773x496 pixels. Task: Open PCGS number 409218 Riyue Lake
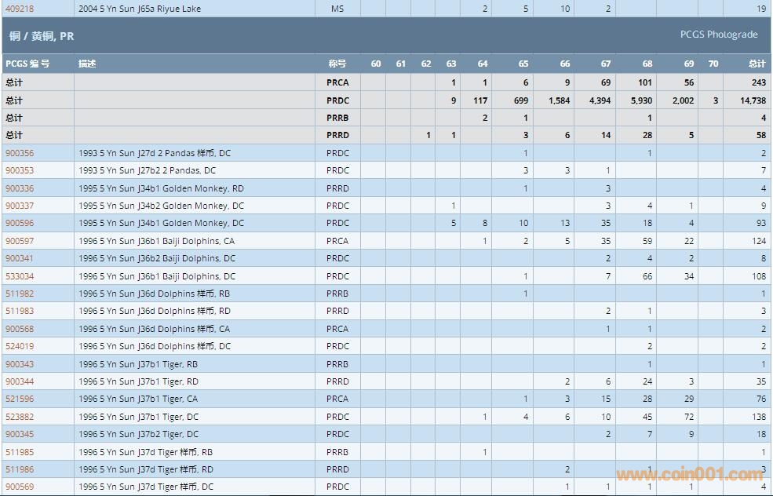20,9
